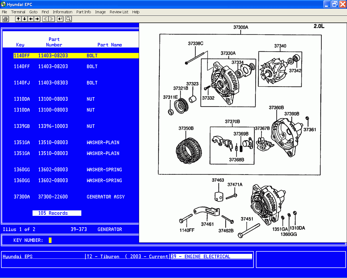This screenshot has width=347, height=278.
Task: Click the right arrow toolbar button
Action: 37,19
